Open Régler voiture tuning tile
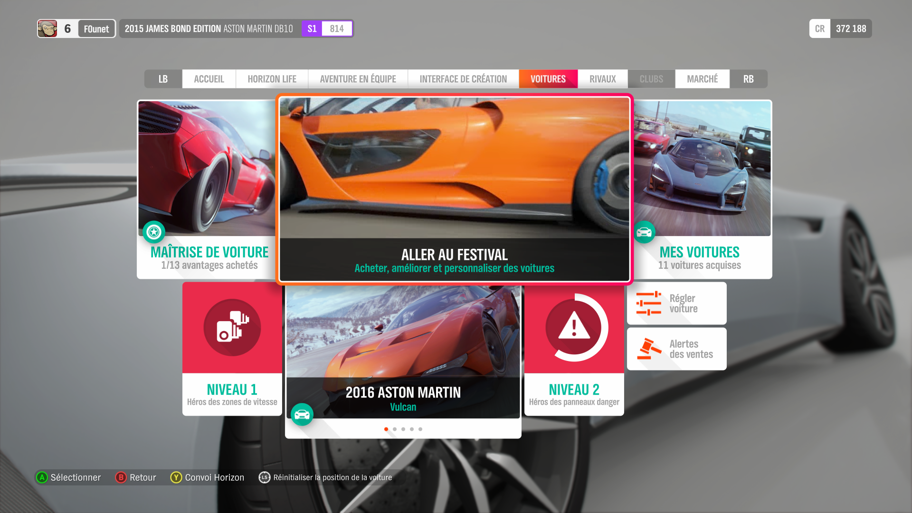Image resolution: width=912 pixels, height=513 pixels. pos(677,303)
